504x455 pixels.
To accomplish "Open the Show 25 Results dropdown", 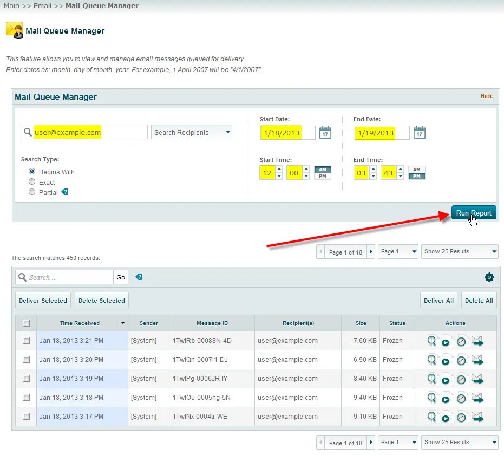I will [460, 251].
